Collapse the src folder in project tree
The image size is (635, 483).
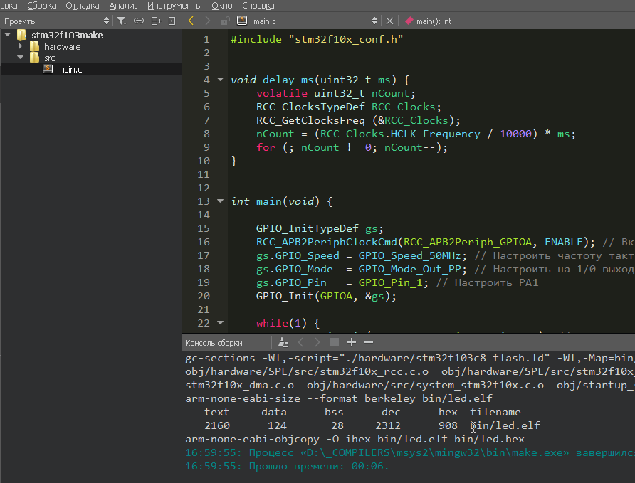pyautogui.click(x=21, y=58)
